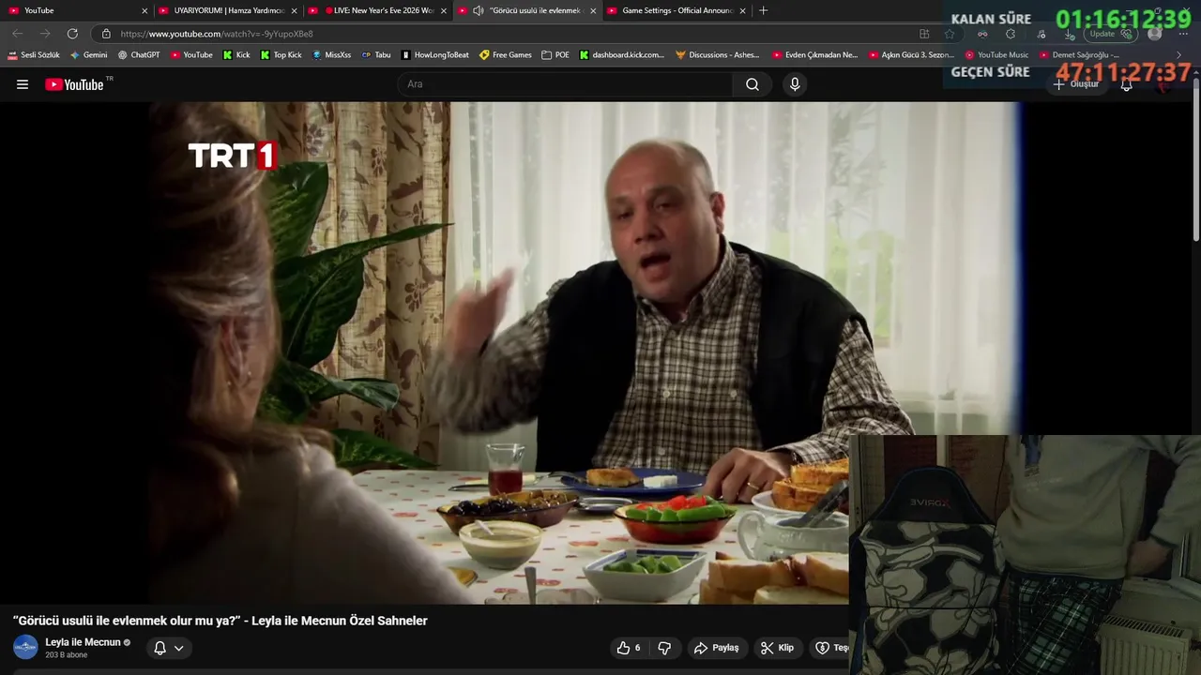Open the channel notification bell dropdown
The height and width of the screenshot is (675, 1201).
[169, 648]
